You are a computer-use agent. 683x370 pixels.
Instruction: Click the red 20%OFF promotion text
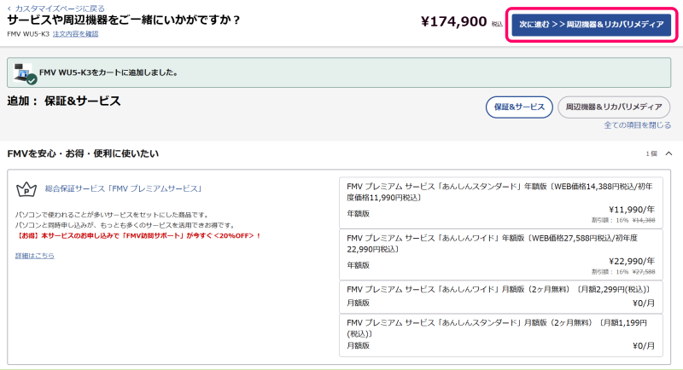tap(138, 235)
